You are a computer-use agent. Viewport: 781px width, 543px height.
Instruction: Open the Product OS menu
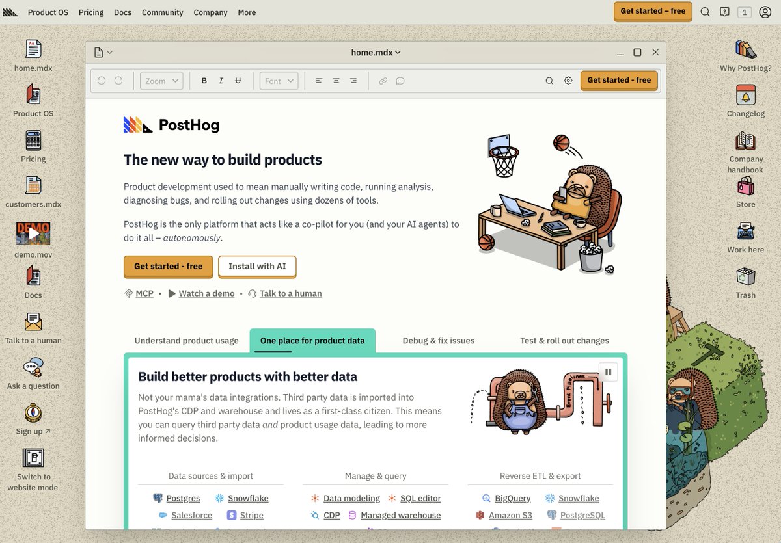pyautogui.click(x=48, y=12)
